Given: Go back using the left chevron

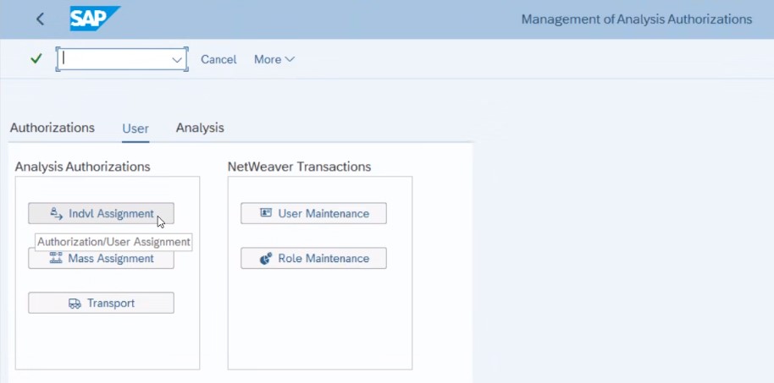Looking at the screenshot, I should pos(40,19).
